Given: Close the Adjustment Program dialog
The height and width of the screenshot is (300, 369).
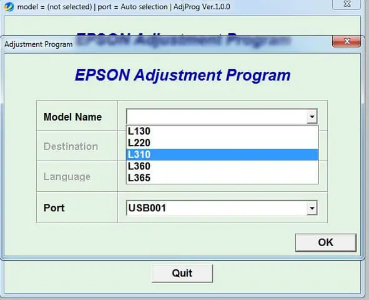Looking at the screenshot, I should [x=347, y=41].
